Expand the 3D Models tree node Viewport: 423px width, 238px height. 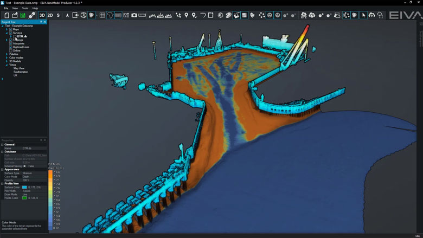point(7,61)
